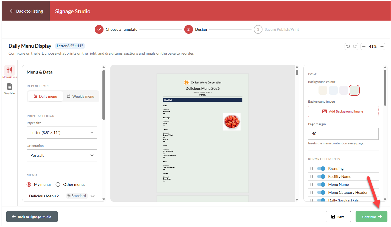Image resolution: width=391 pixels, height=227 pixels.
Task: Click the Page margin input field
Action: pos(343,134)
